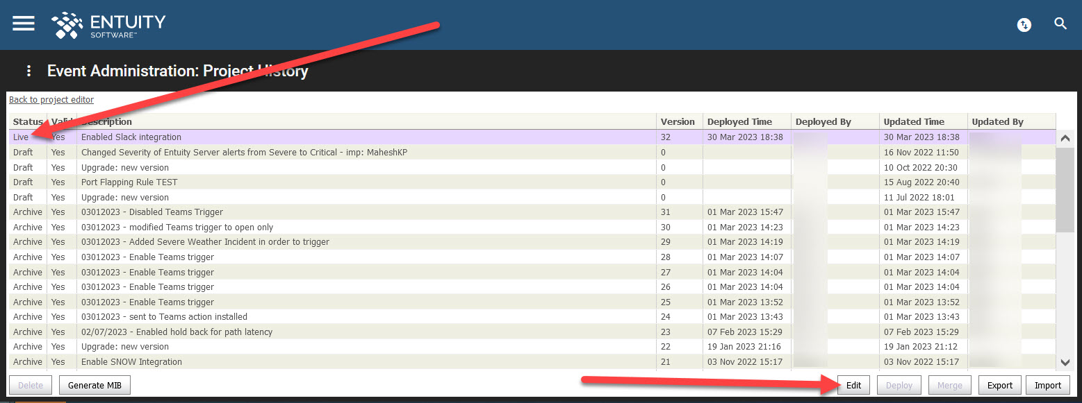
Task: Click deployed time '19 Jan 2023 21:16'
Action: click(x=747, y=347)
